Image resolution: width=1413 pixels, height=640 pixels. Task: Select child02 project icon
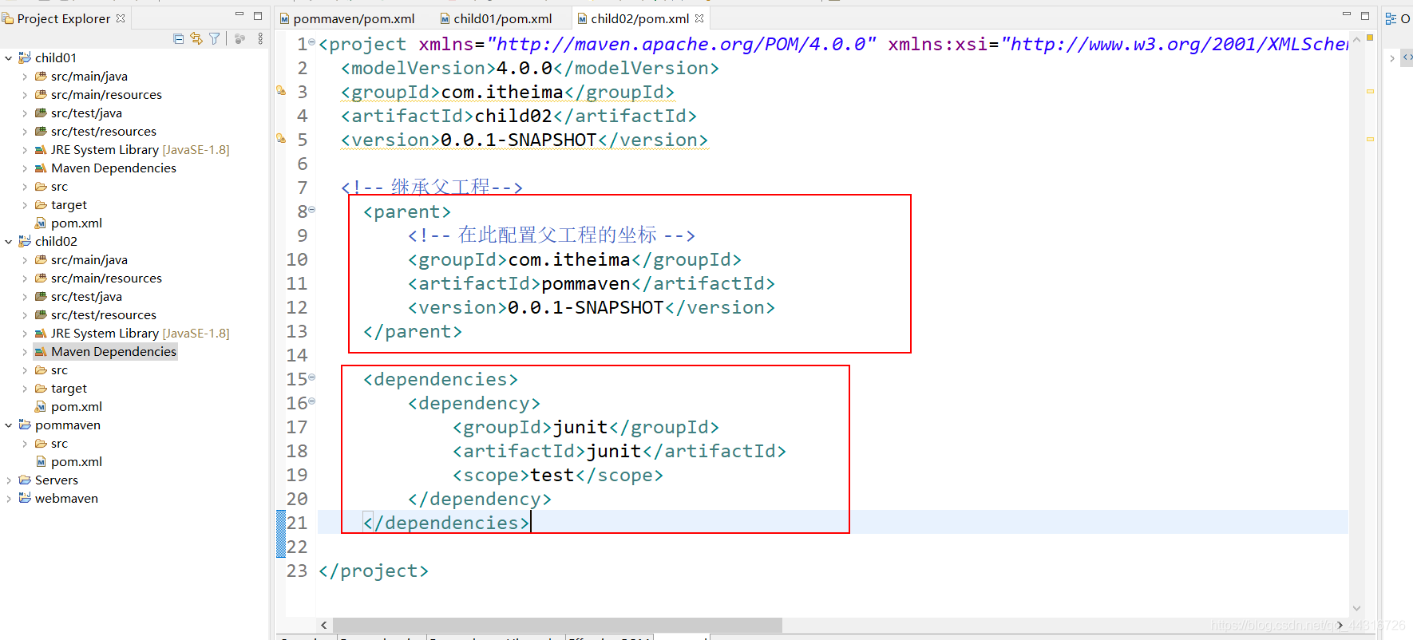point(25,241)
